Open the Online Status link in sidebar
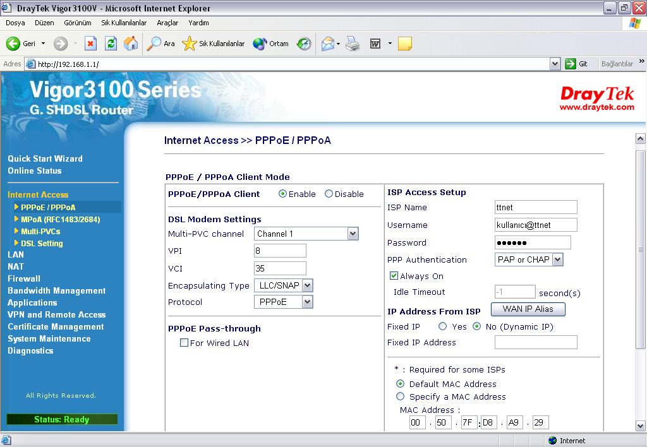 [35, 170]
